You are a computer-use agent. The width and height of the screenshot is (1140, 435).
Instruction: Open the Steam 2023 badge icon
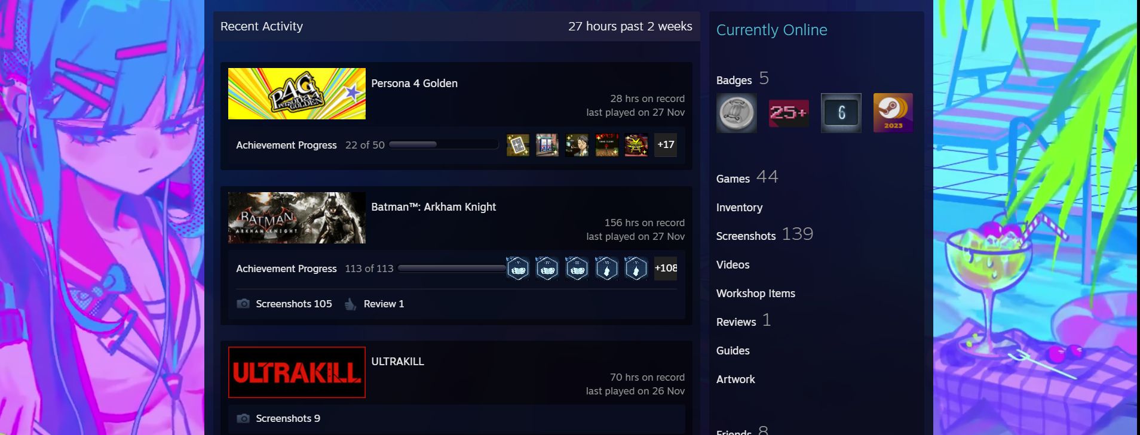[x=893, y=113]
